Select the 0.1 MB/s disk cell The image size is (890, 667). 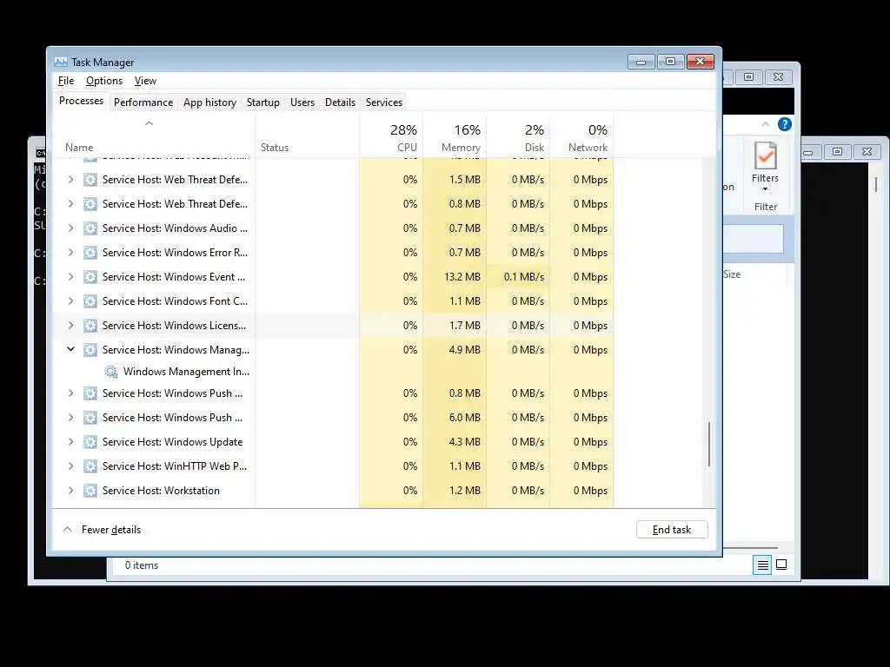[518, 277]
